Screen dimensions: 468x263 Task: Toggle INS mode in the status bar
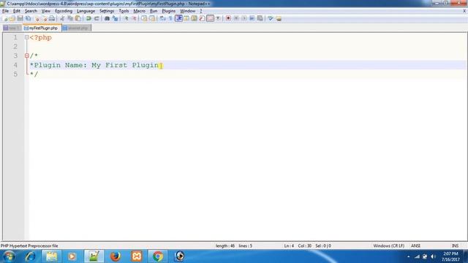(x=455, y=246)
